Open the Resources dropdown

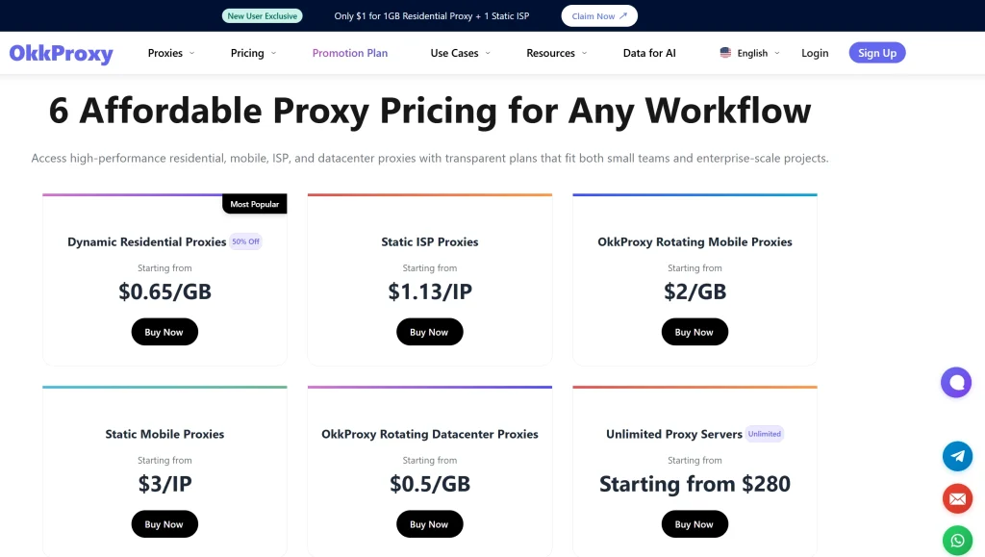[556, 53]
